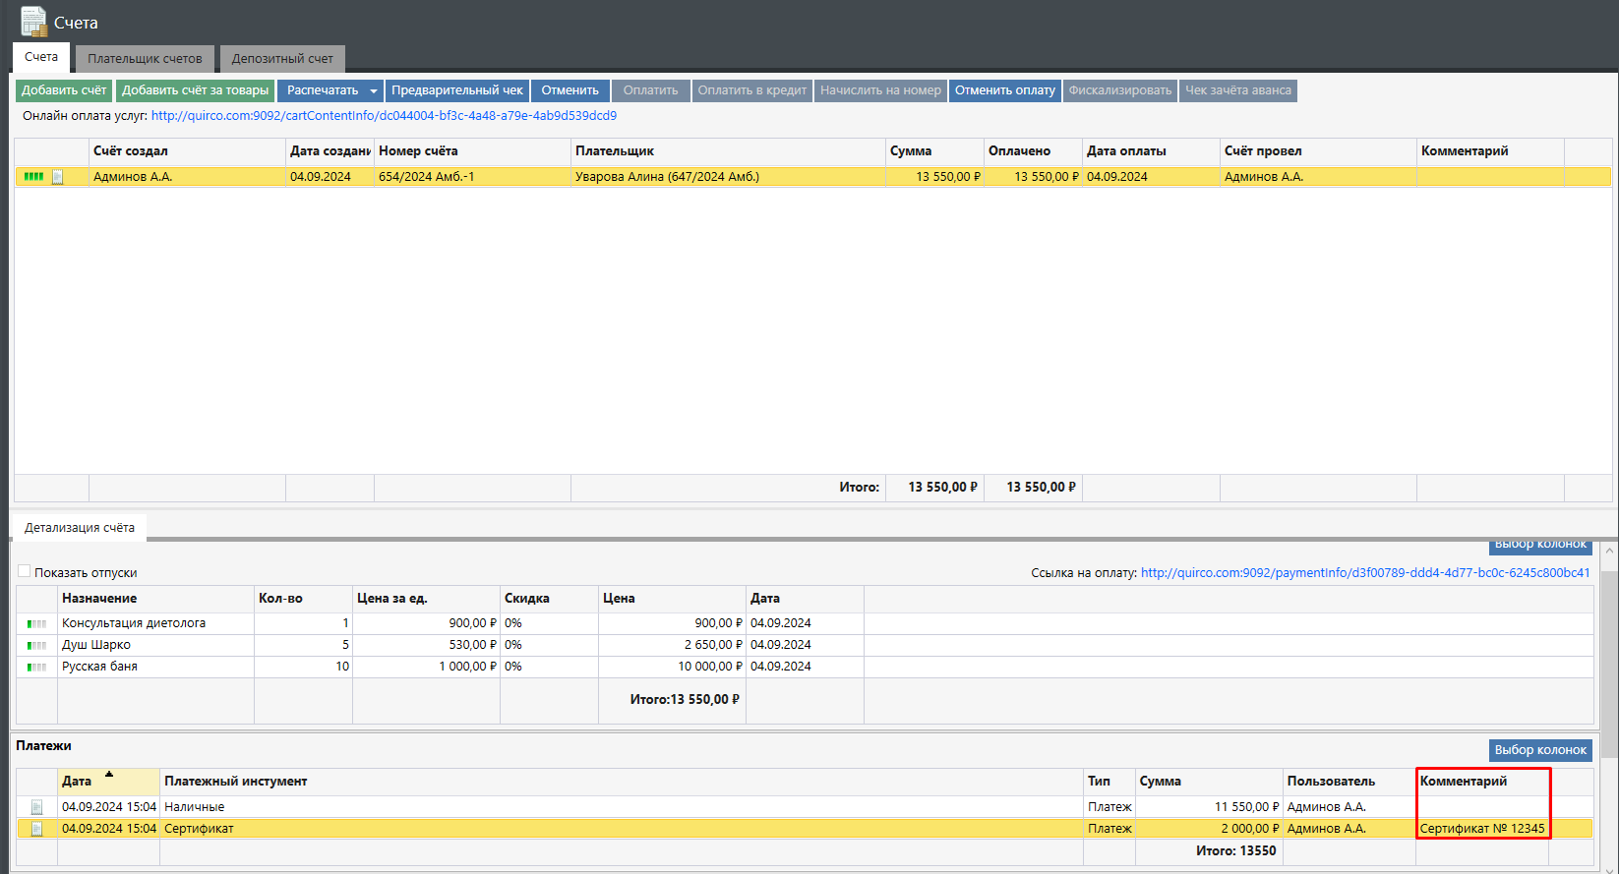Open Выбор колонок in the Платежи section
Screen dimensions: 1619x874
pos(1539,750)
